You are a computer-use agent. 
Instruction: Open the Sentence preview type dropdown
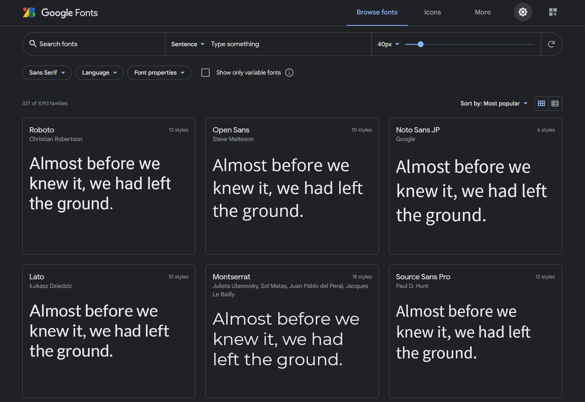point(188,44)
